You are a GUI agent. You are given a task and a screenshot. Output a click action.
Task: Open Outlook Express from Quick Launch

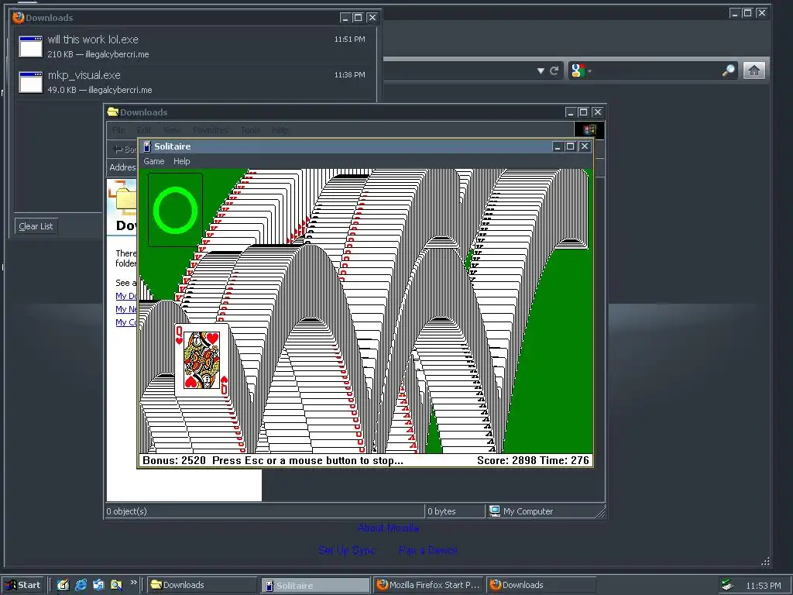[x=98, y=585]
